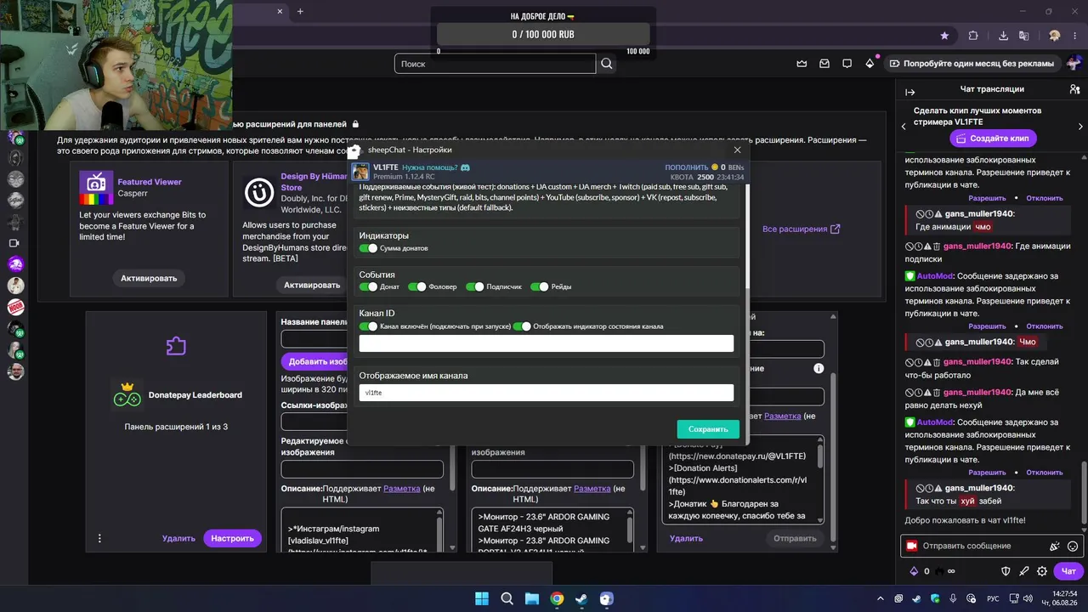Open the Featured Viewer extension title link

pos(150,182)
